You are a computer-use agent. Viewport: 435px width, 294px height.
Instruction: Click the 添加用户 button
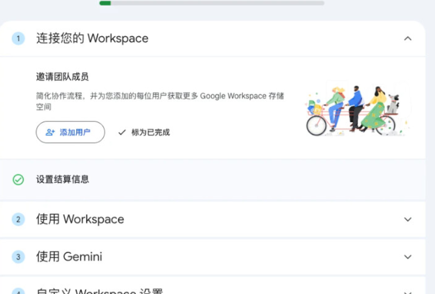coord(71,132)
